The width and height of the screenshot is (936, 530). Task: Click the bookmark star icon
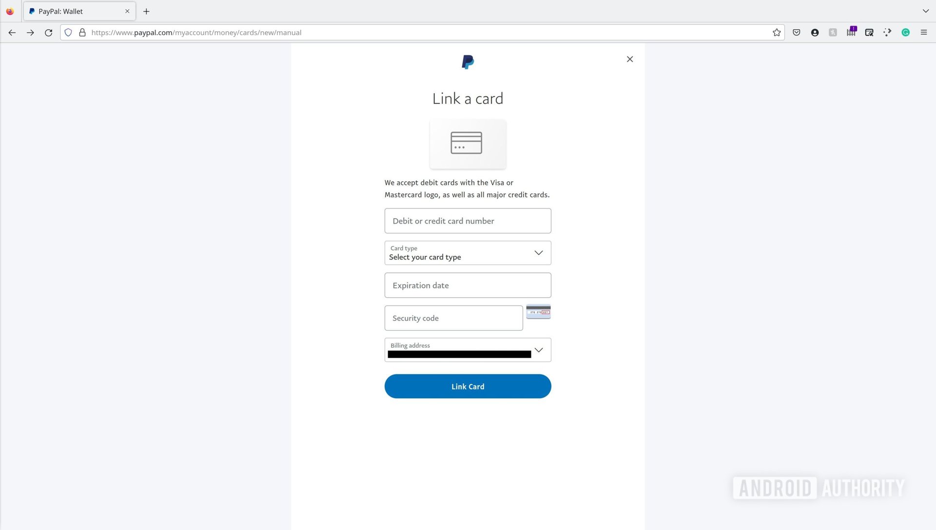pos(777,32)
